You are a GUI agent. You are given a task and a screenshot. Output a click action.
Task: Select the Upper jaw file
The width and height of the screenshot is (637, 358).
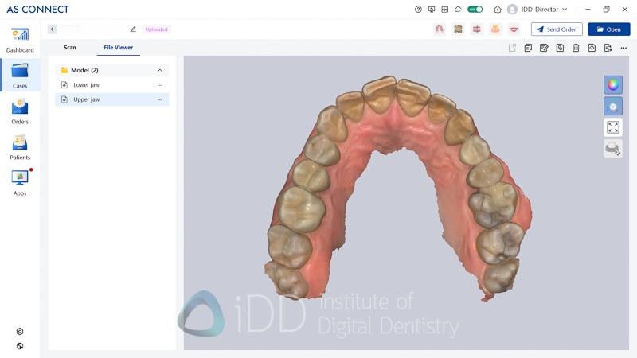[87, 99]
